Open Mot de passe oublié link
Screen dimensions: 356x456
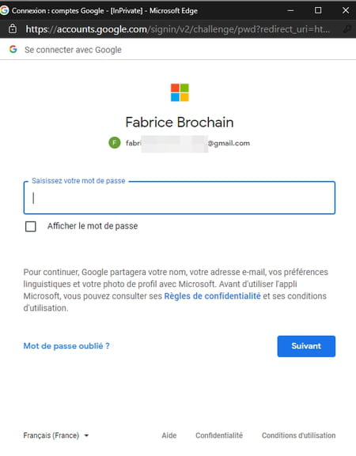tap(66, 346)
